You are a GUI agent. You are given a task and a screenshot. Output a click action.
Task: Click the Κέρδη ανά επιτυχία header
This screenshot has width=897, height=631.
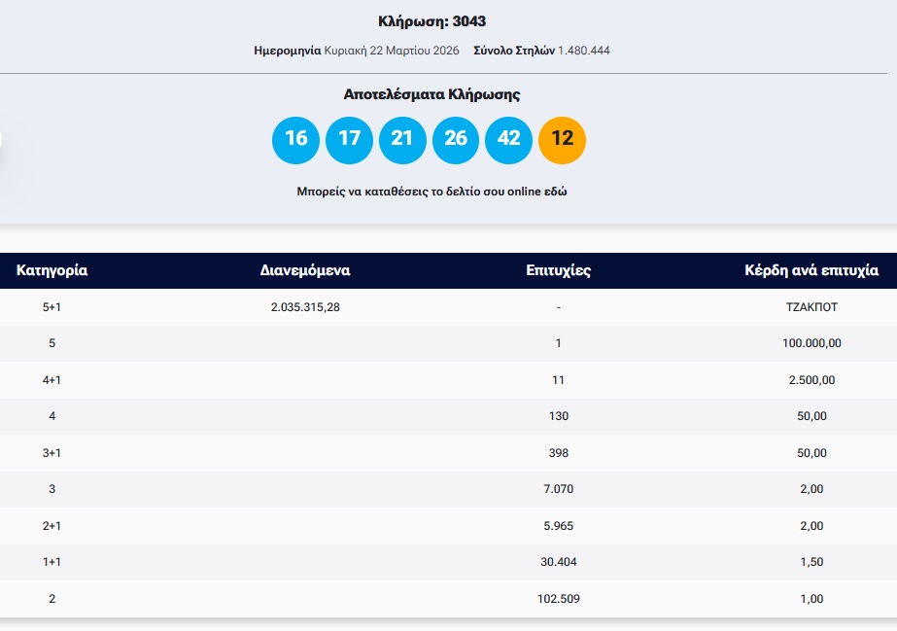[811, 270]
